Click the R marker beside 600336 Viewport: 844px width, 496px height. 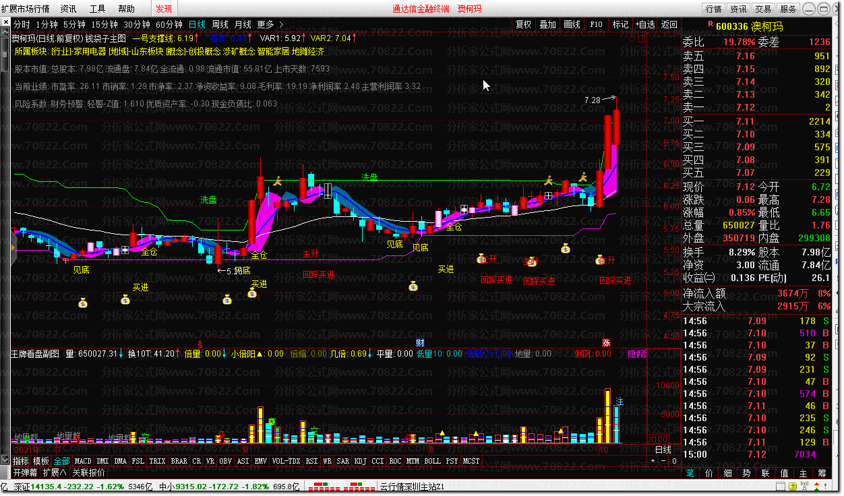point(710,24)
